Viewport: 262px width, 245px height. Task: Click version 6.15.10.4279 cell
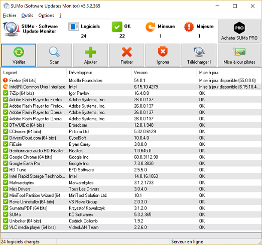tap(146, 87)
